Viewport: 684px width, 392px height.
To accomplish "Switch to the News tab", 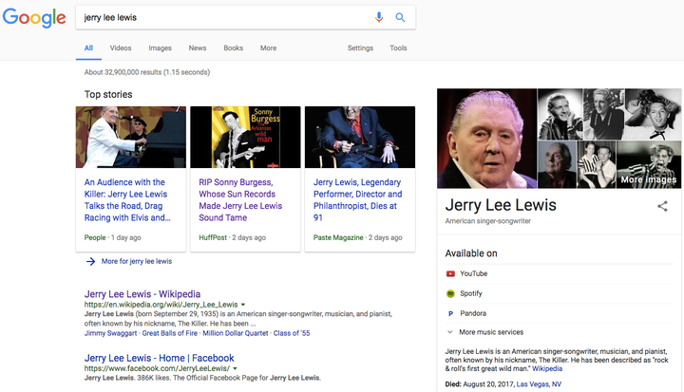I will coord(198,48).
